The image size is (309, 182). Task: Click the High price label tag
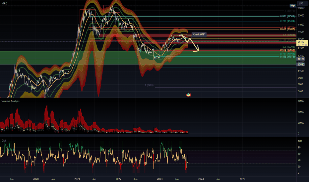click(293, 6)
